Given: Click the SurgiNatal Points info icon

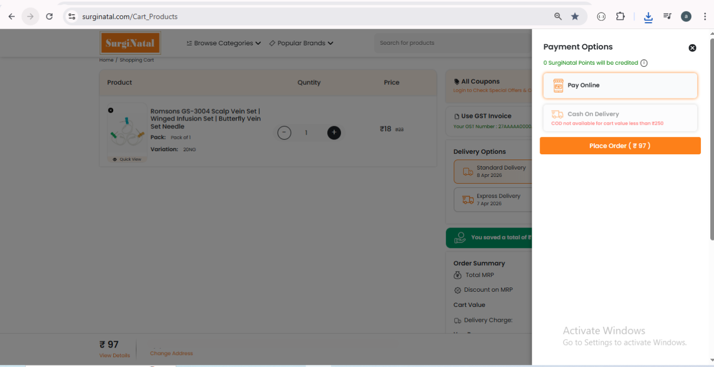Looking at the screenshot, I should pyautogui.click(x=644, y=63).
